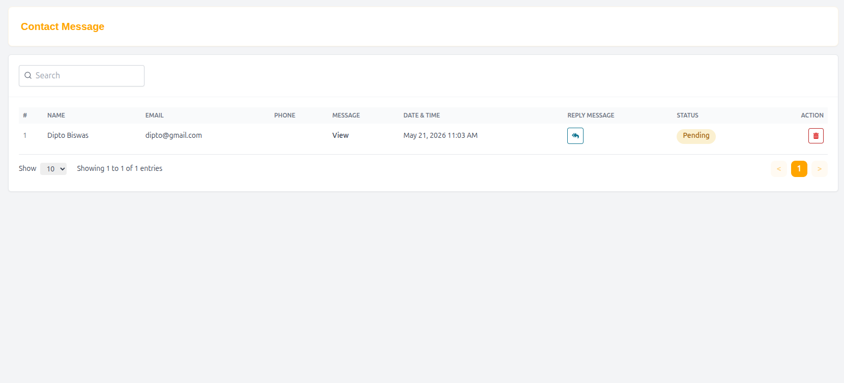Screen dimensions: 844x383
Task: Open the View message link
Action: coord(340,135)
